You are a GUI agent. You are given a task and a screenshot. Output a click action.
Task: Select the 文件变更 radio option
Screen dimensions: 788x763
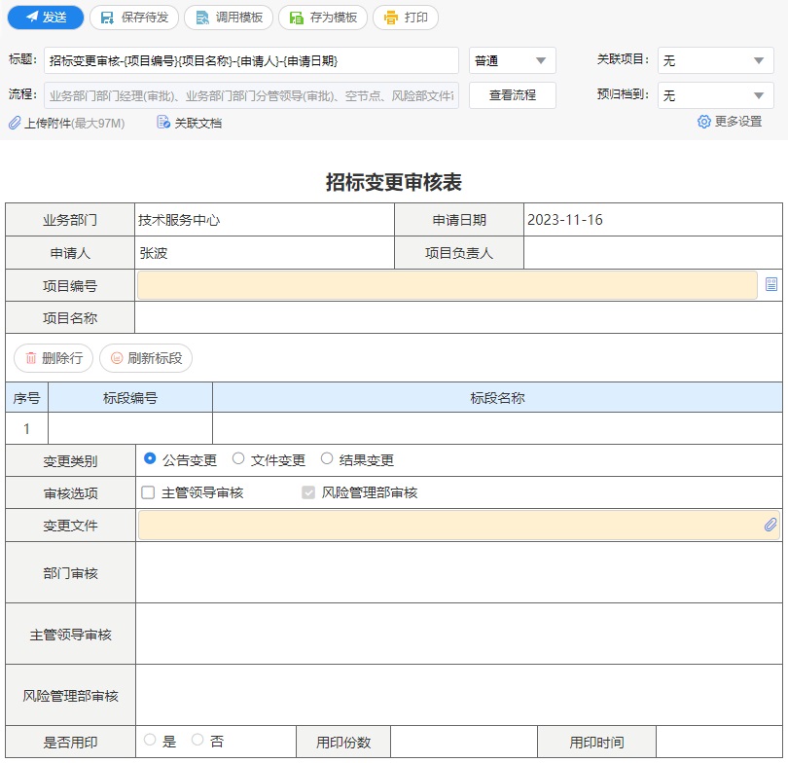pos(238,458)
